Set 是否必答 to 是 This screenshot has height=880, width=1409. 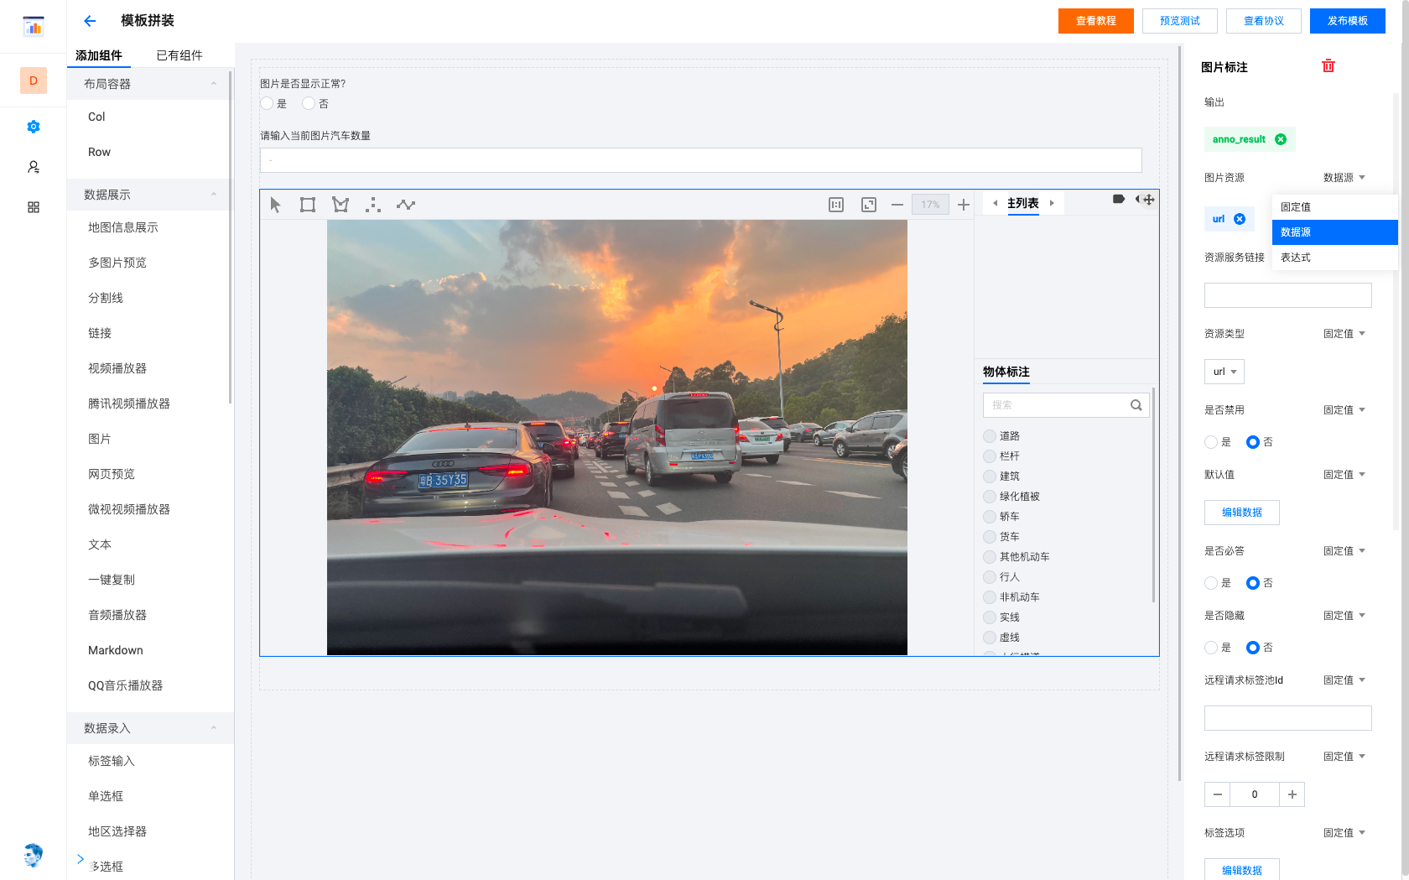click(1211, 583)
